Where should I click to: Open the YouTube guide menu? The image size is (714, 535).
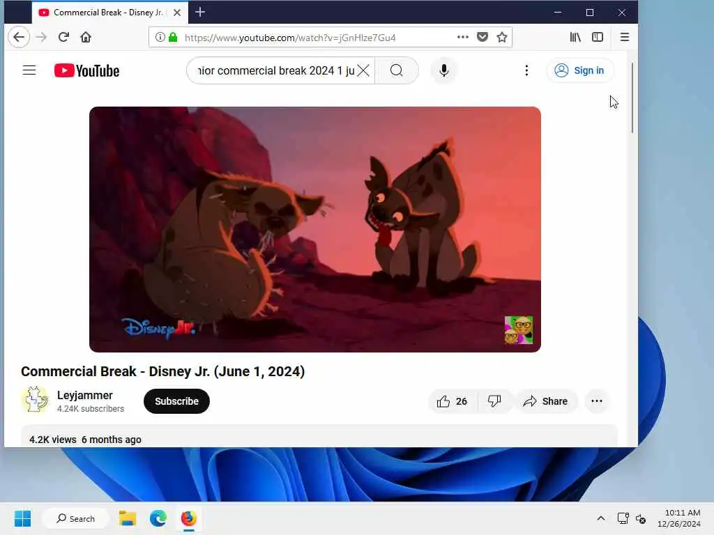[29, 70]
